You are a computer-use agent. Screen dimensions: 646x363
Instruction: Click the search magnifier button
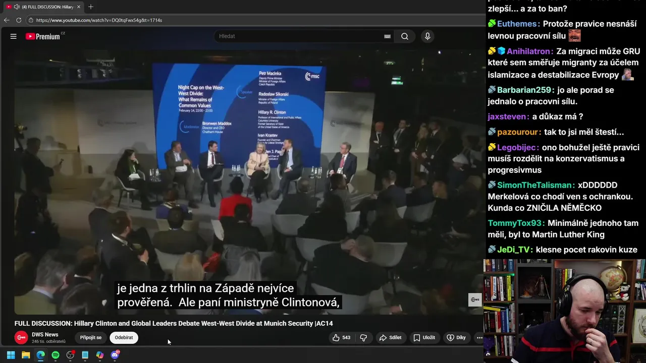click(x=405, y=36)
